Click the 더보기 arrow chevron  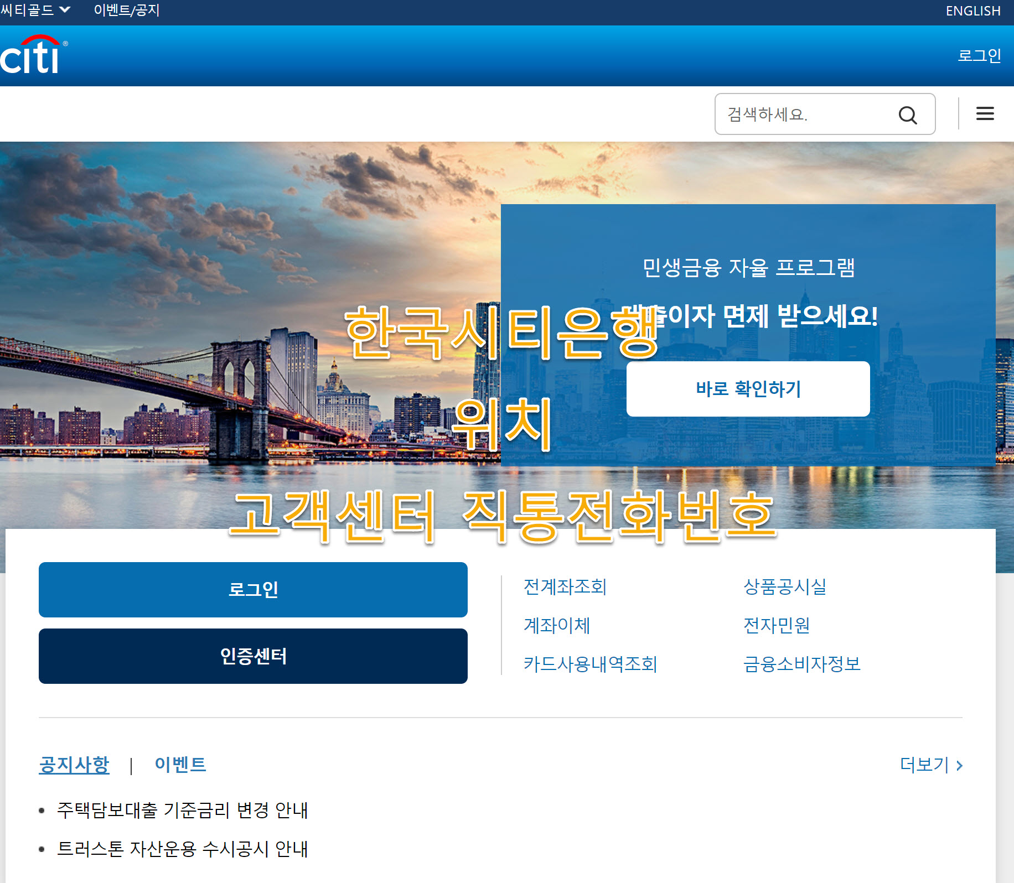click(x=960, y=766)
